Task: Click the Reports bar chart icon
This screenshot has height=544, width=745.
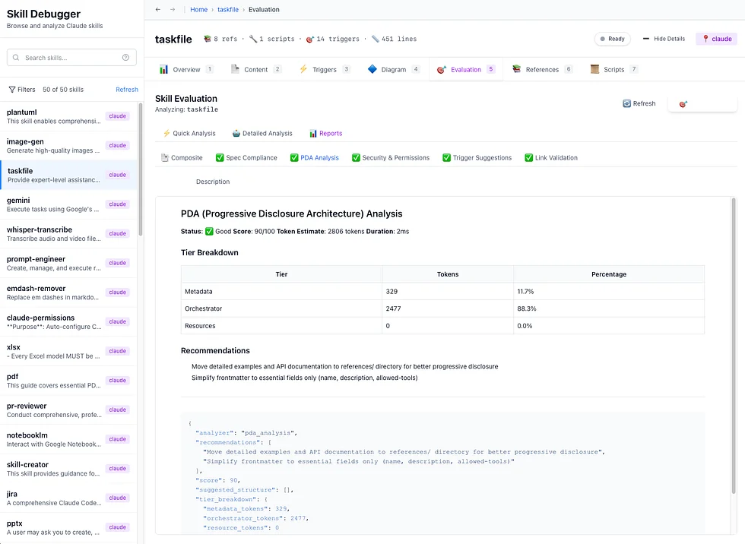Action: (x=313, y=132)
